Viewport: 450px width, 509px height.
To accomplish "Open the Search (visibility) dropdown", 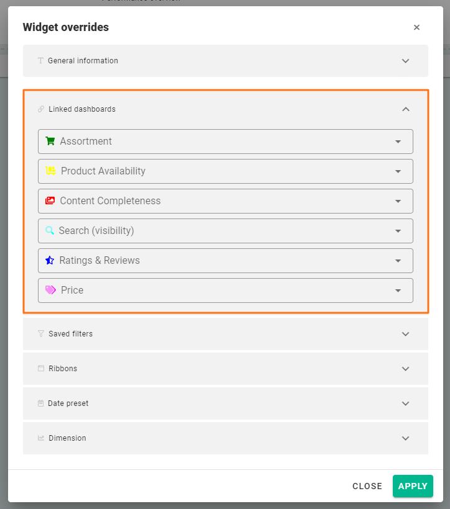I will (398, 231).
